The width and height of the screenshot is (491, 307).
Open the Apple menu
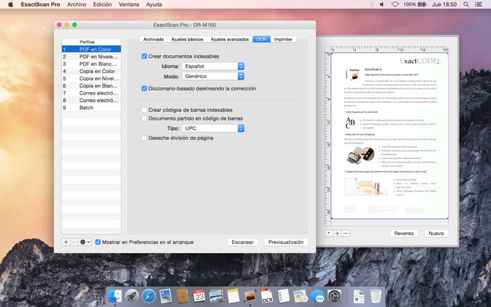[x=10, y=4]
